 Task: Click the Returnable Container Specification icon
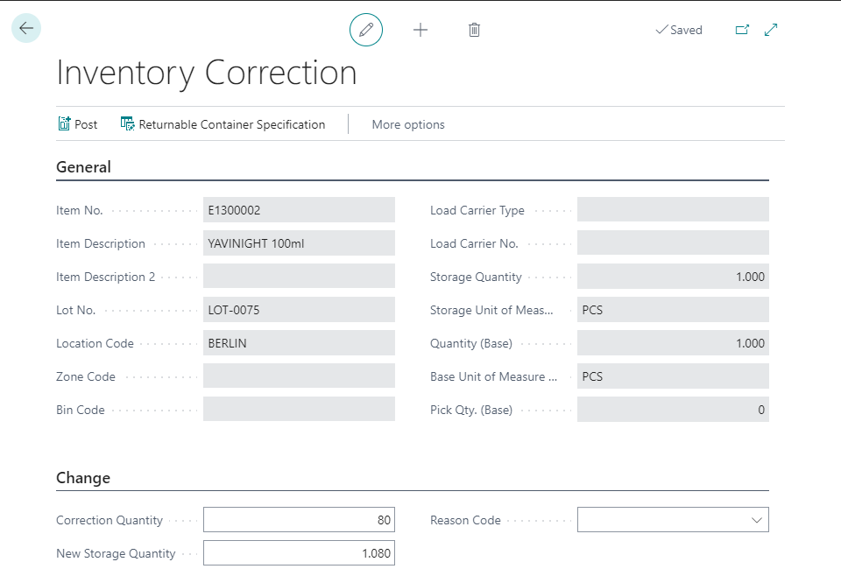click(x=128, y=123)
